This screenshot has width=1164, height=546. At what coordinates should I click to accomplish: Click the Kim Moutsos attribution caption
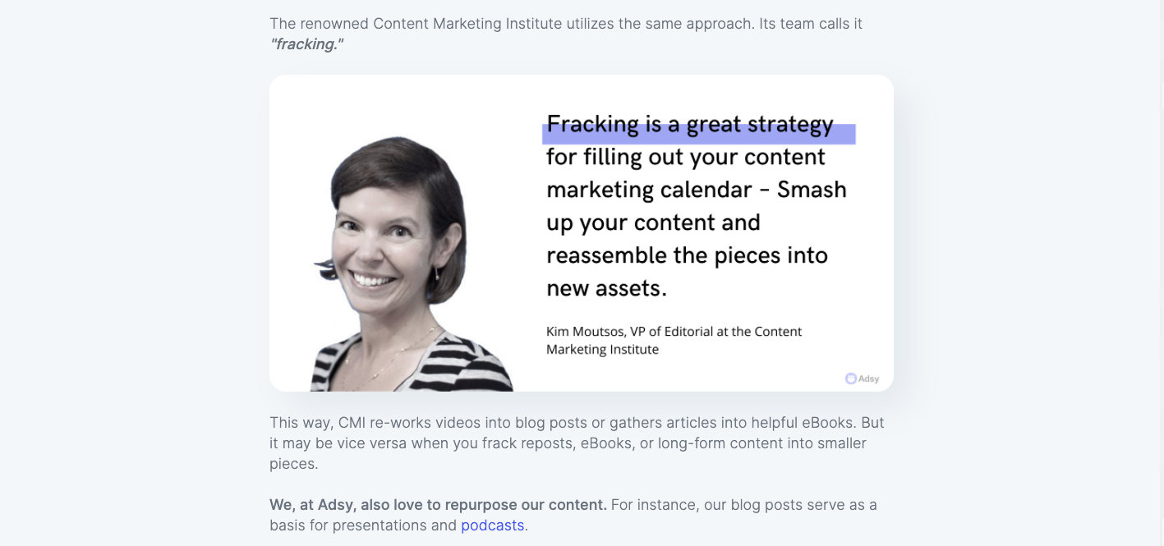pos(674,340)
